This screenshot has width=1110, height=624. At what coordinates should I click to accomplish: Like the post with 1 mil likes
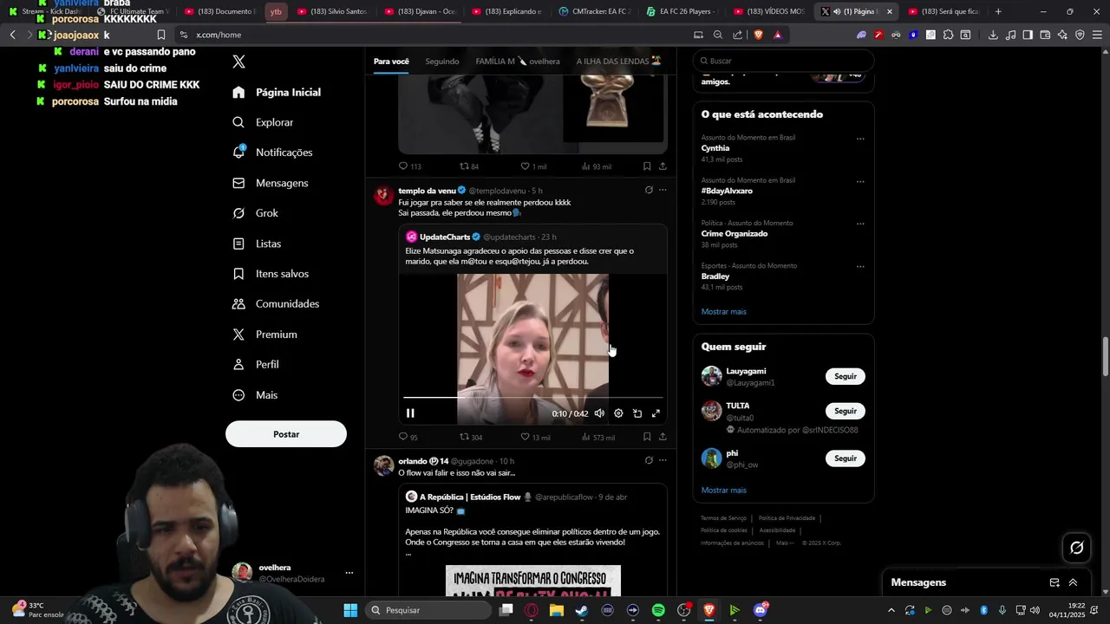[533, 166]
